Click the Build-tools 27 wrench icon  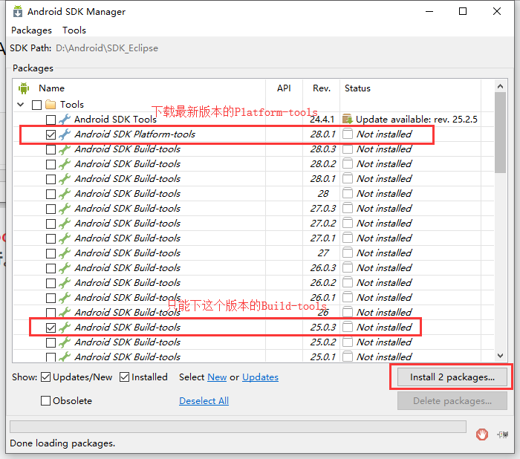click(65, 253)
